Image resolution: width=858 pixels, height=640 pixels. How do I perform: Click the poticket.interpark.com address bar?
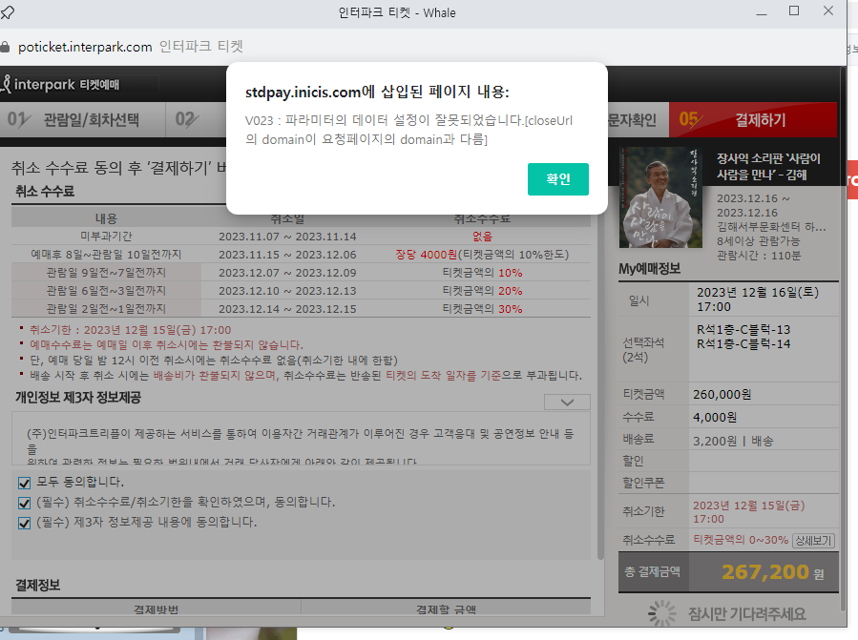85,47
